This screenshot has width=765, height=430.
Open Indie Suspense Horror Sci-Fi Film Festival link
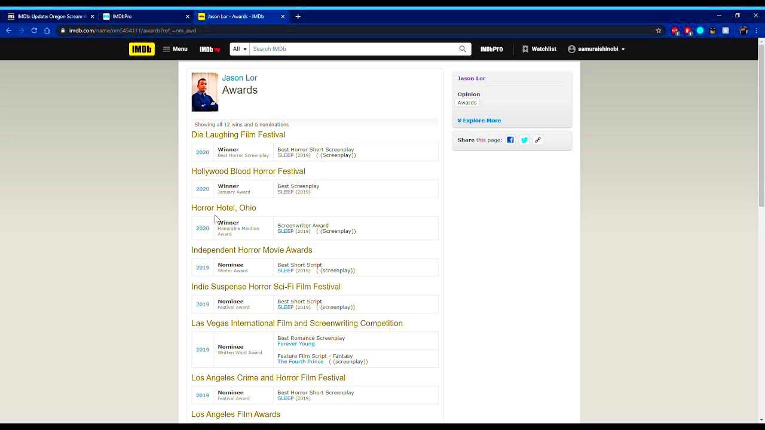(266, 287)
